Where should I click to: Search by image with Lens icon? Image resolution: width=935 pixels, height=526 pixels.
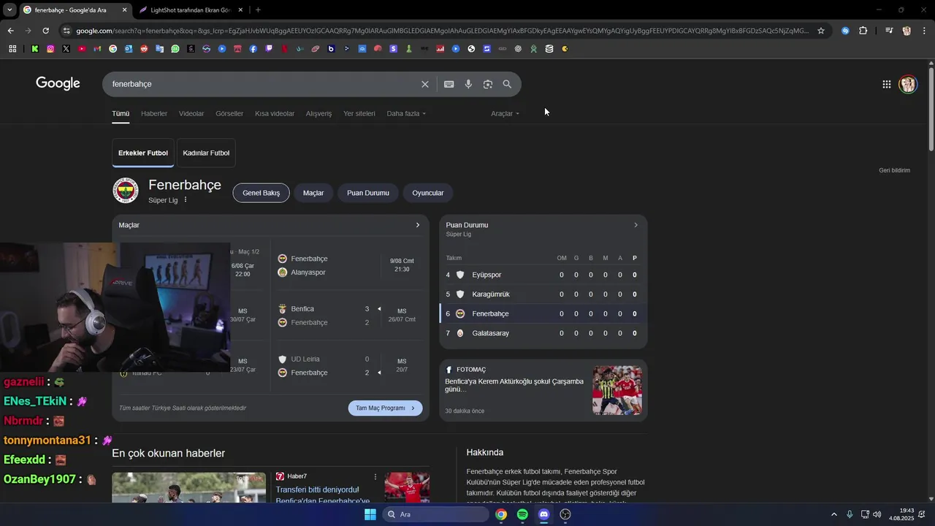click(488, 84)
